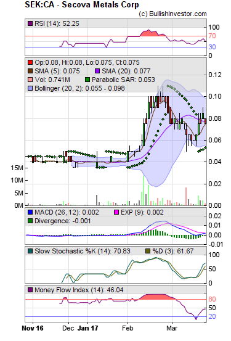Click the olive %D (3) legend swatch

pos(148,251)
